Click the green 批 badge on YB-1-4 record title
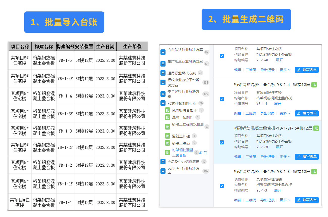 314,85
